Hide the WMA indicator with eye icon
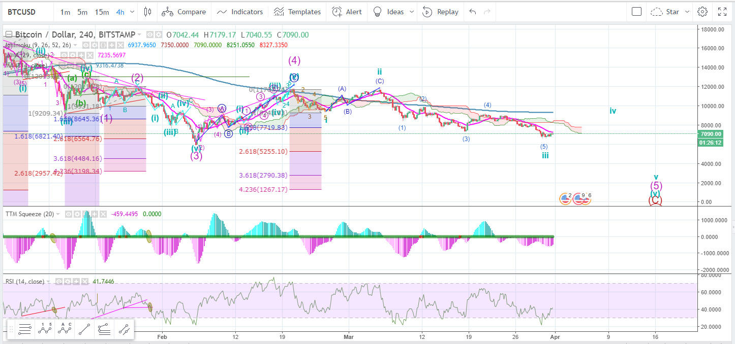Image resolution: width=735 pixels, height=344 pixels. pyautogui.click(x=64, y=55)
